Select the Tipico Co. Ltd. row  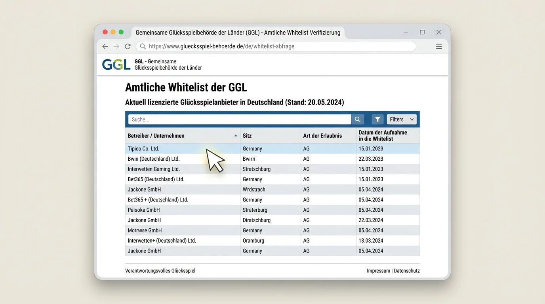tap(272, 149)
